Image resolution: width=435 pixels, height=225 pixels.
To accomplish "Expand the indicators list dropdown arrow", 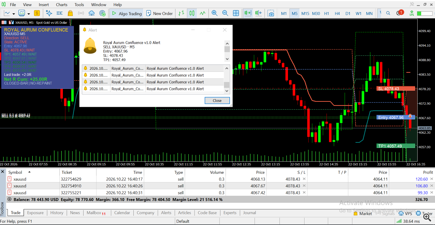I will coord(29,14).
